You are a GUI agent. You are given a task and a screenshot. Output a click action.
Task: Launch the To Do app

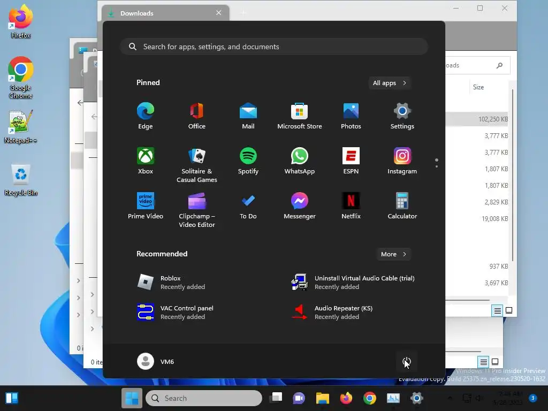point(248,206)
